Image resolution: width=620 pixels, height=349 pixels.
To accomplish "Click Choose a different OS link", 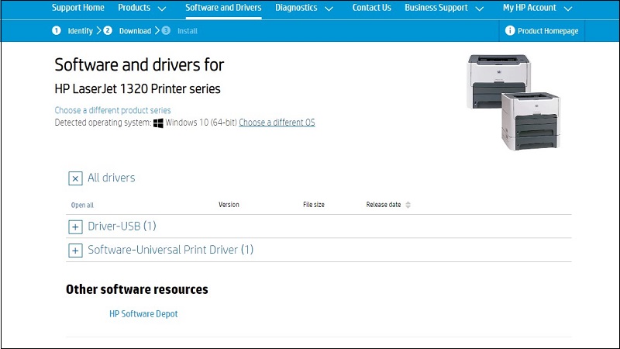I will coord(277,123).
